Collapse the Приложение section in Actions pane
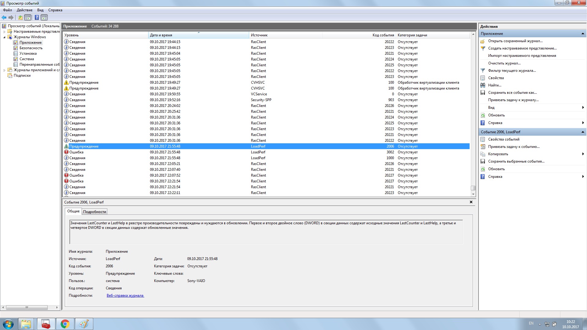Screen dimensions: 587x330 point(582,34)
